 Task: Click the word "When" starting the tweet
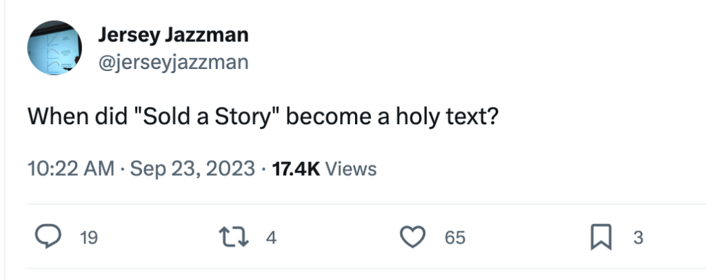coord(58,117)
